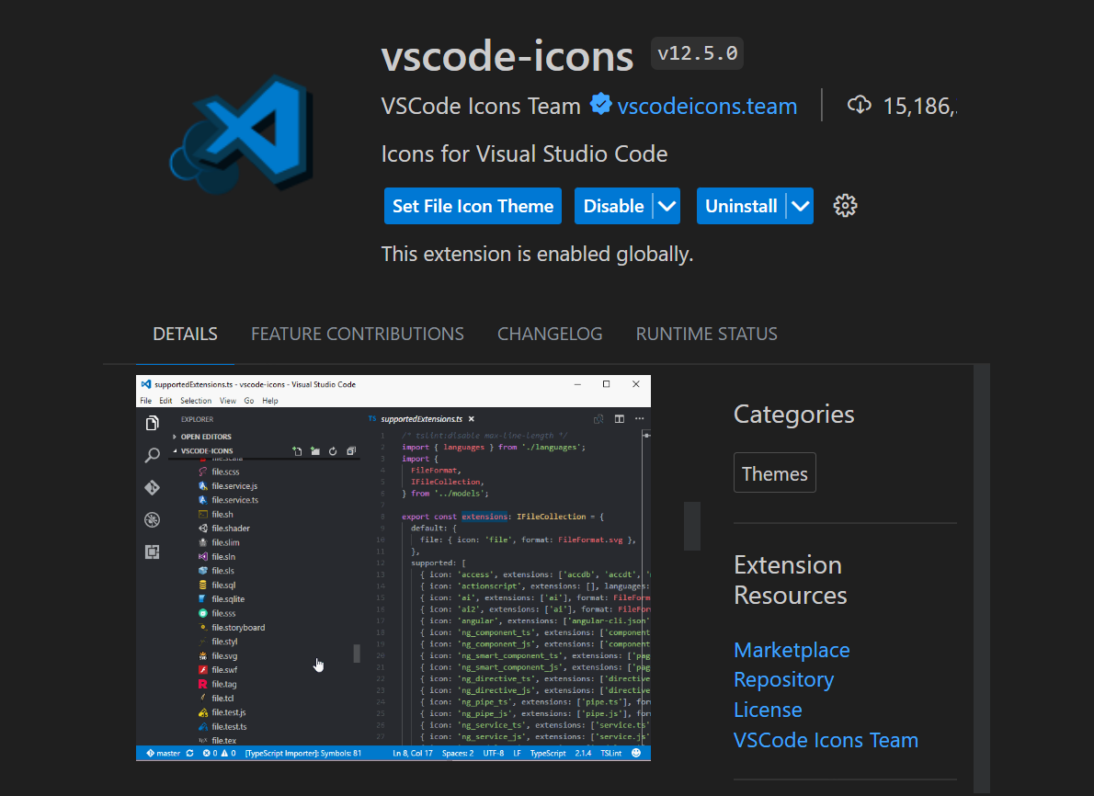Select file.test.js in the preview file tree
1094x796 pixels.
click(x=222, y=713)
